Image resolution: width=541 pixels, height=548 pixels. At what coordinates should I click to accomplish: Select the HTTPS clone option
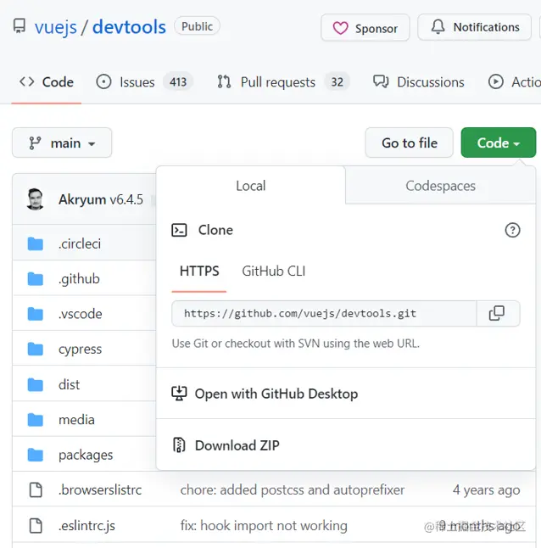pos(199,271)
